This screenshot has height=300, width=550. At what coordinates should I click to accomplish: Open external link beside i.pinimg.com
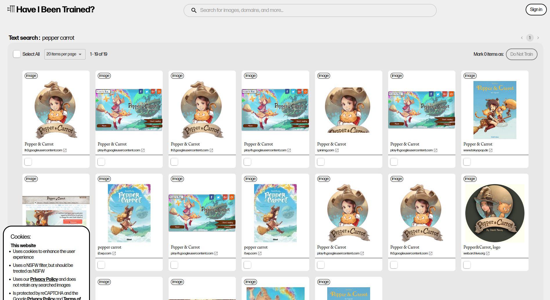337,150
